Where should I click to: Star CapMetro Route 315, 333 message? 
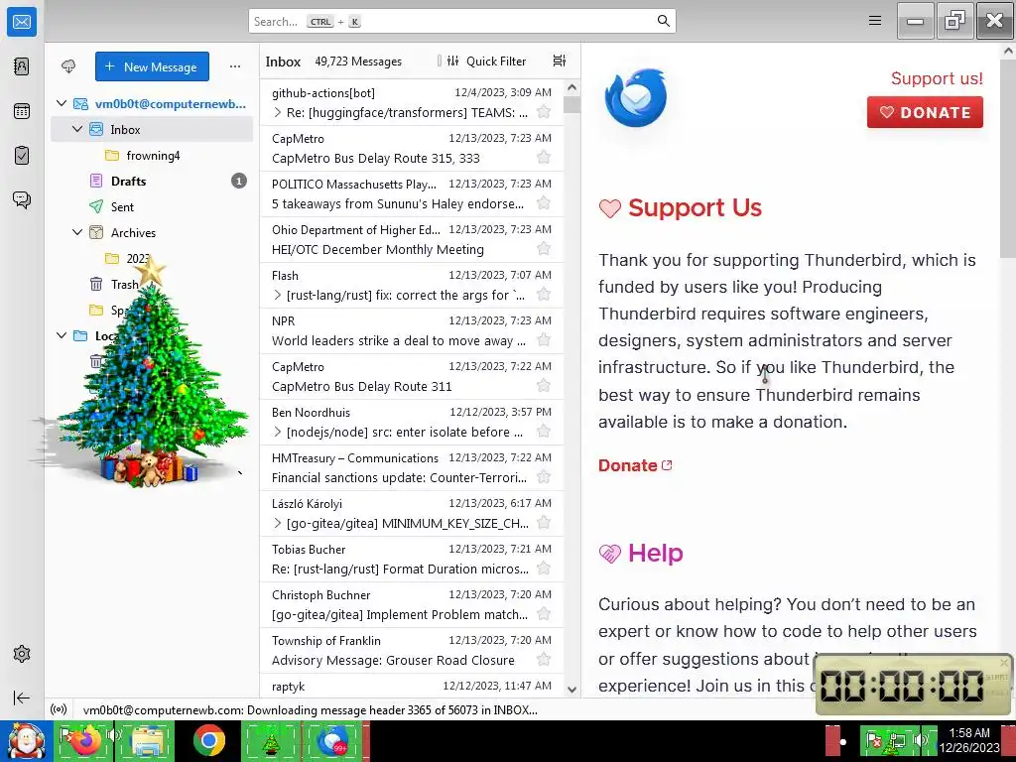click(x=544, y=158)
